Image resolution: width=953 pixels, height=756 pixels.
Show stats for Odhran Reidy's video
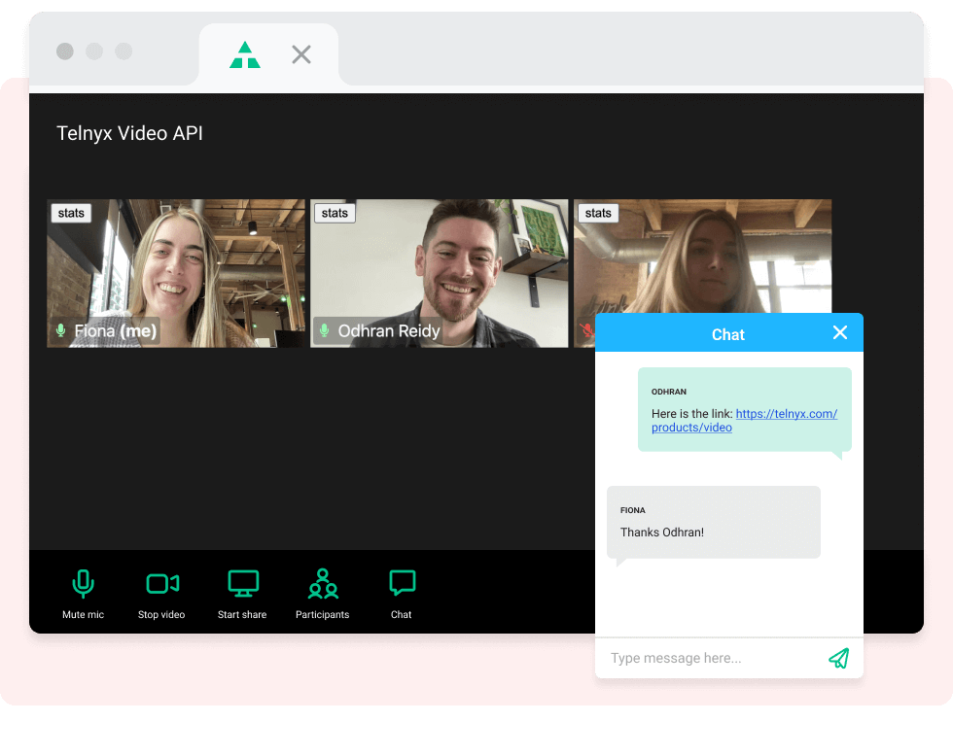(335, 213)
